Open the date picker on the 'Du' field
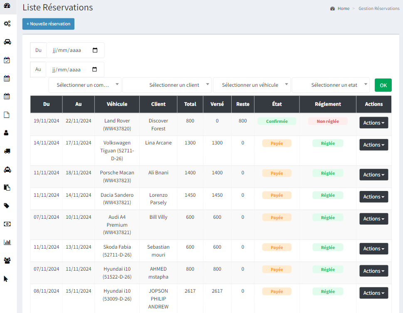403x313 pixels. click(x=95, y=50)
